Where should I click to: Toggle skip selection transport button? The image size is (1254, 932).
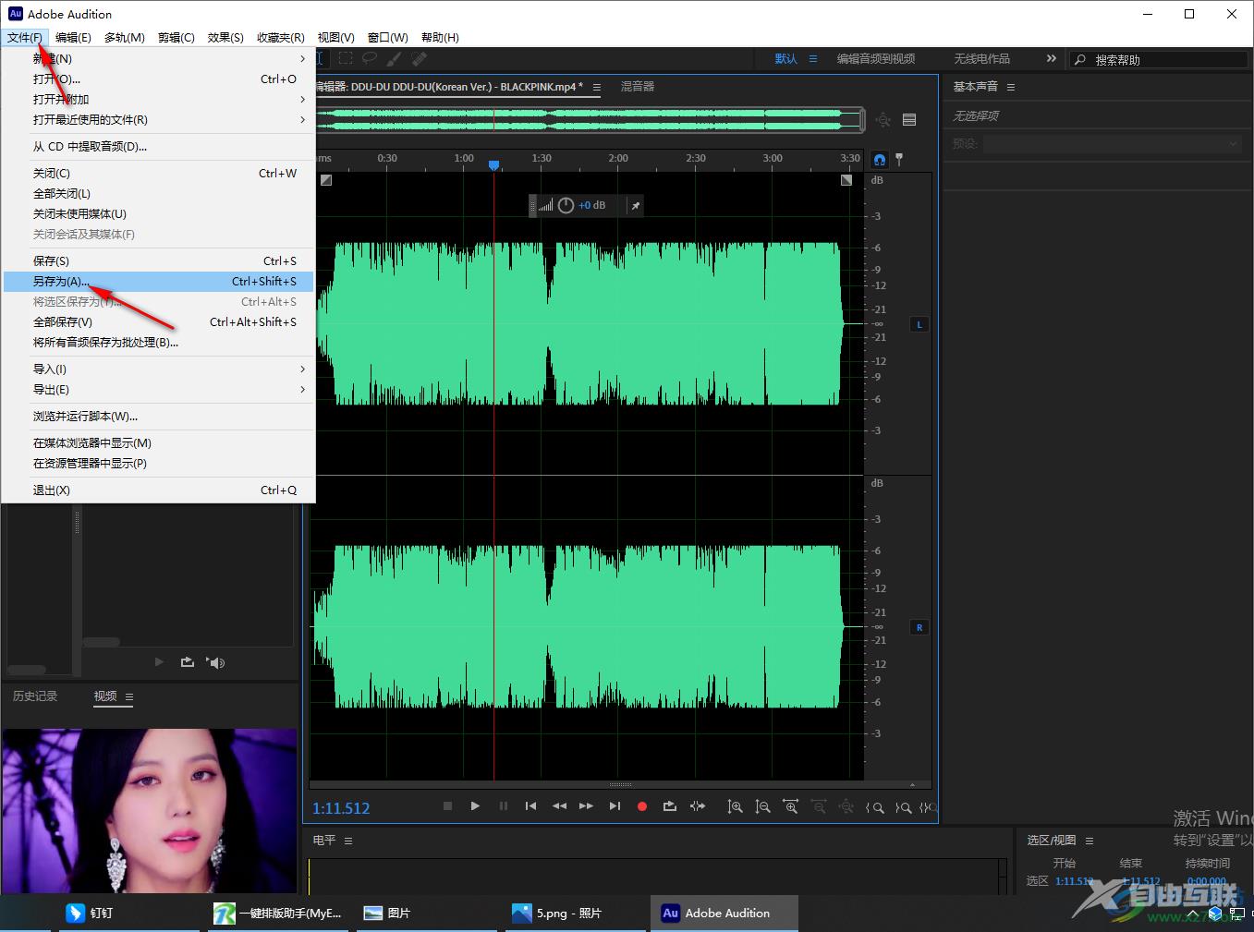698,806
